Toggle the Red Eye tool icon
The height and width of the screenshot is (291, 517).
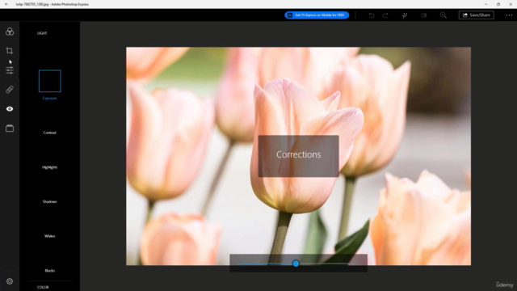(x=10, y=109)
